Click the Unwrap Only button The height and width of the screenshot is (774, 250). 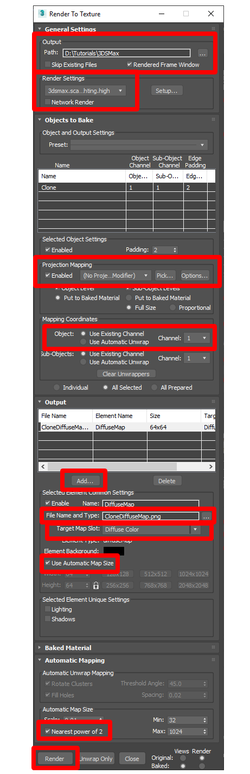tap(96, 759)
